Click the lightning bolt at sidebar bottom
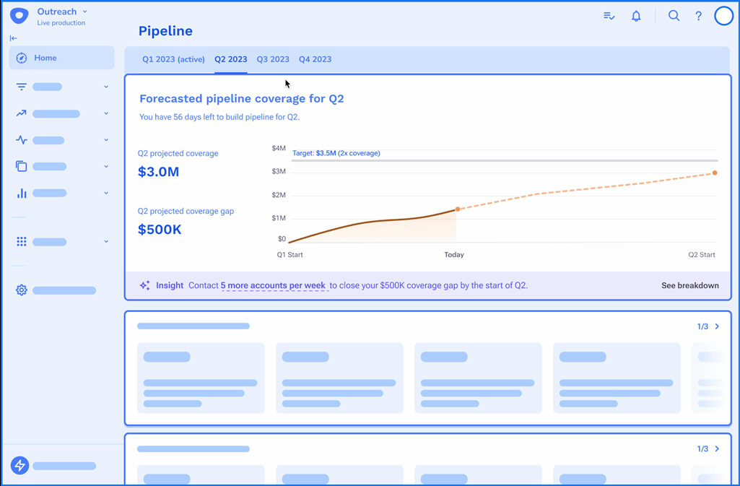740x486 pixels. pos(19,466)
